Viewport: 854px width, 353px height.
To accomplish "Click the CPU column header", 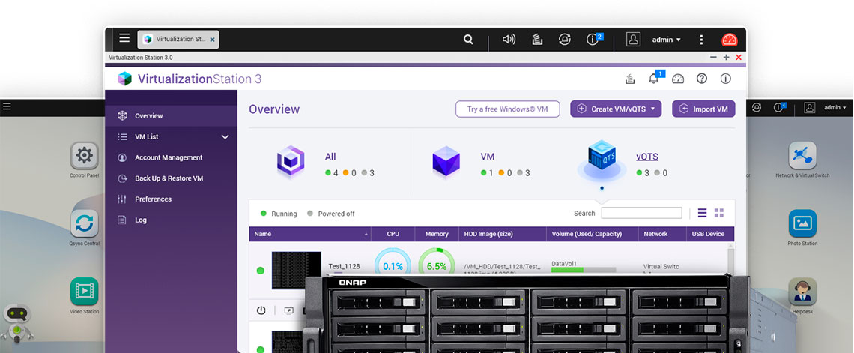I will pos(393,234).
